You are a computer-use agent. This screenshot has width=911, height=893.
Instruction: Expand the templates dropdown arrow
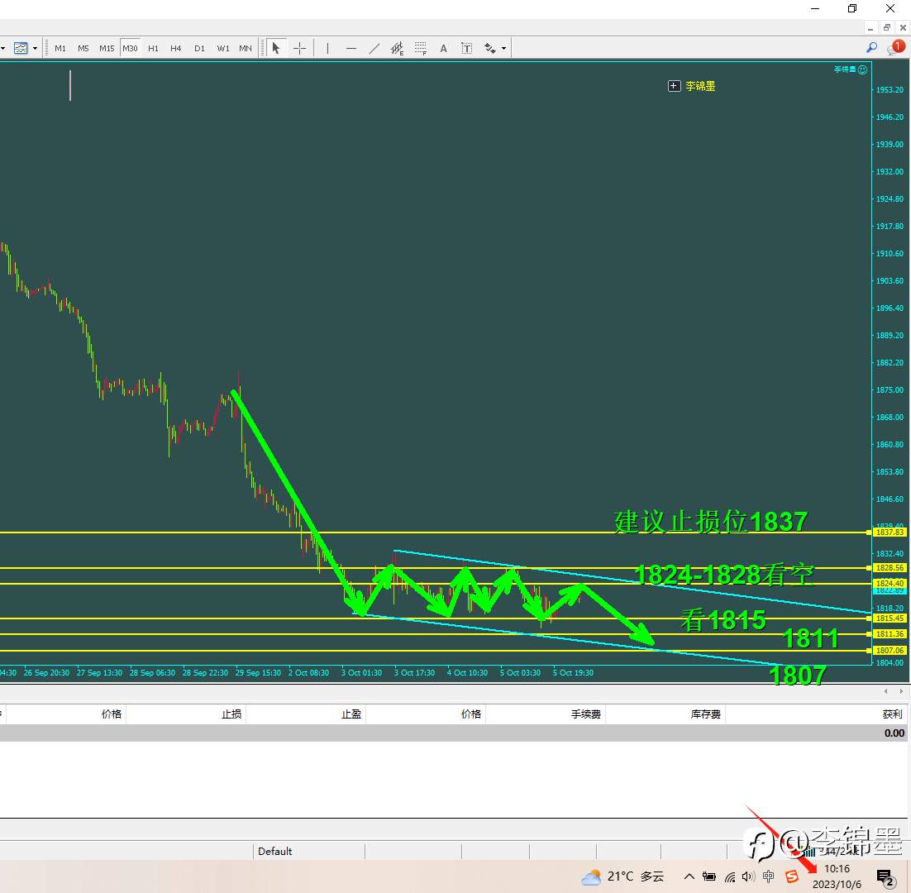pos(35,48)
